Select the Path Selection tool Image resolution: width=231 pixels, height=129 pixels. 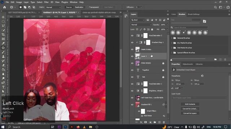tap(3, 91)
